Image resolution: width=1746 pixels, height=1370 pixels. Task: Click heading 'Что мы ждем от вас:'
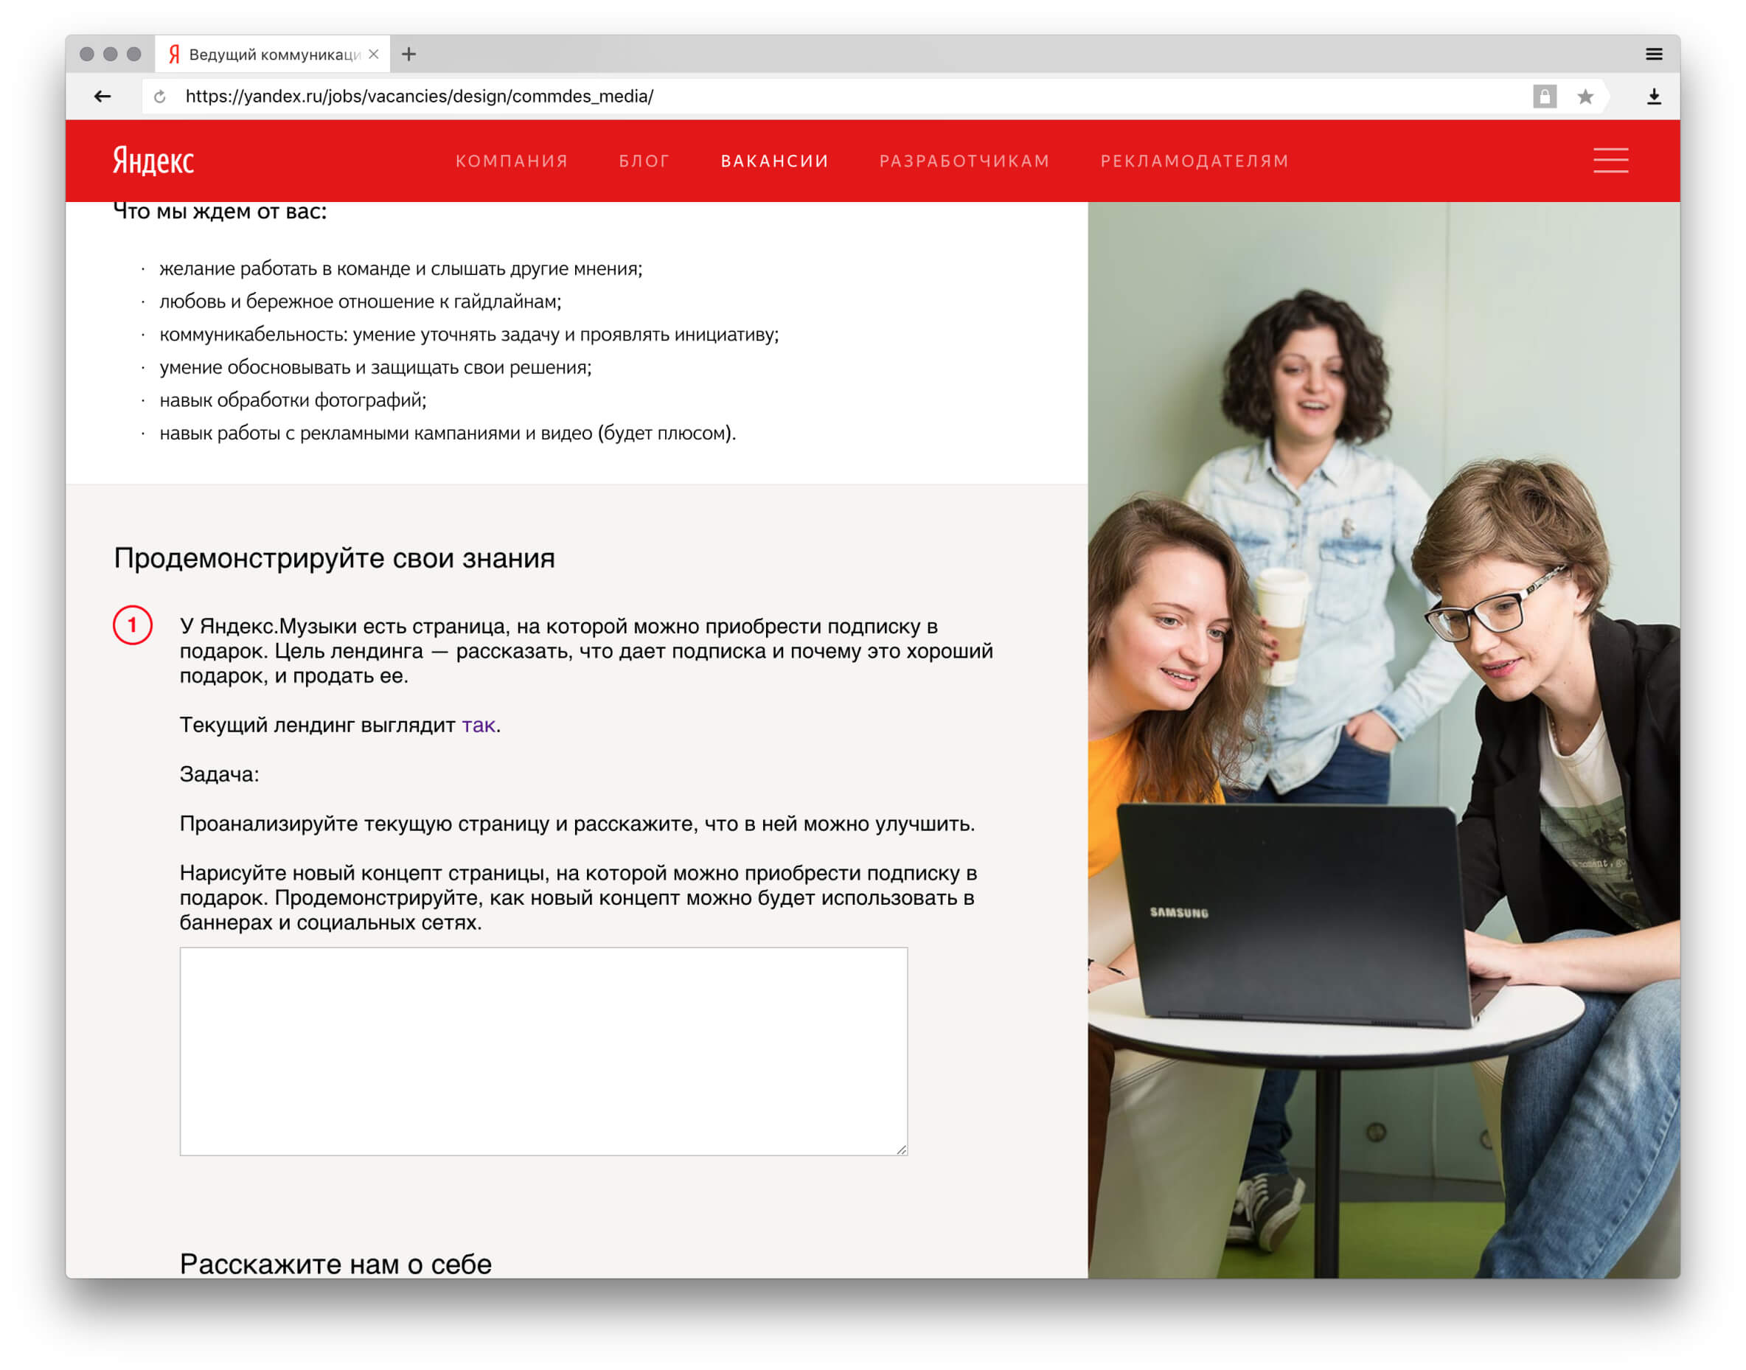(220, 211)
